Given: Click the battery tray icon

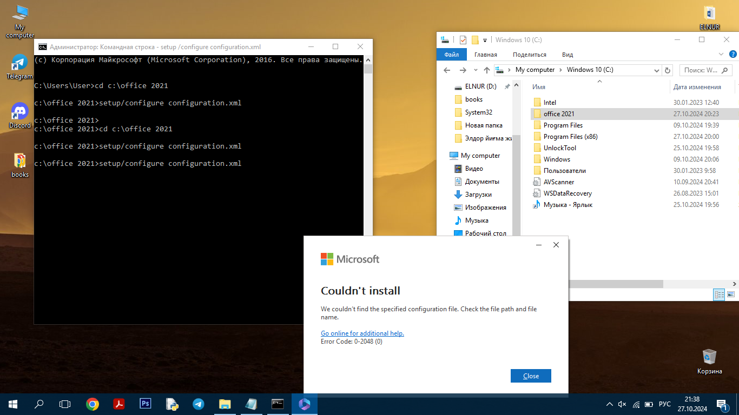Looking at the screenshot, I should (x=649, y=404).
